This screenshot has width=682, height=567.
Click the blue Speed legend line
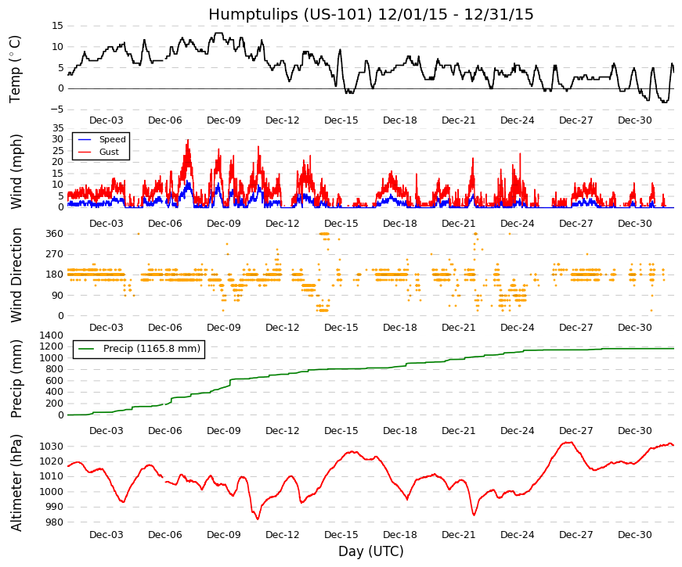click(x=85, y=139)
